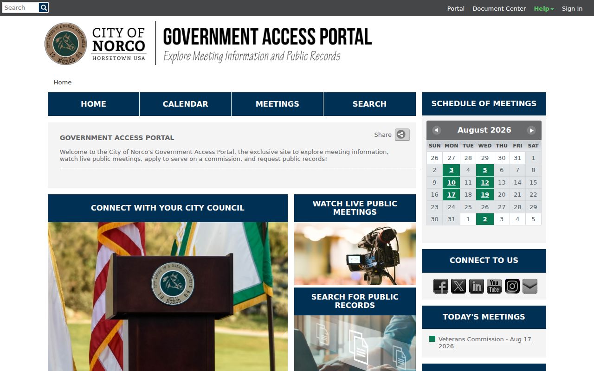594x371 pixels.
Task: Click the email envelope icon
Action: coord(530,286)
